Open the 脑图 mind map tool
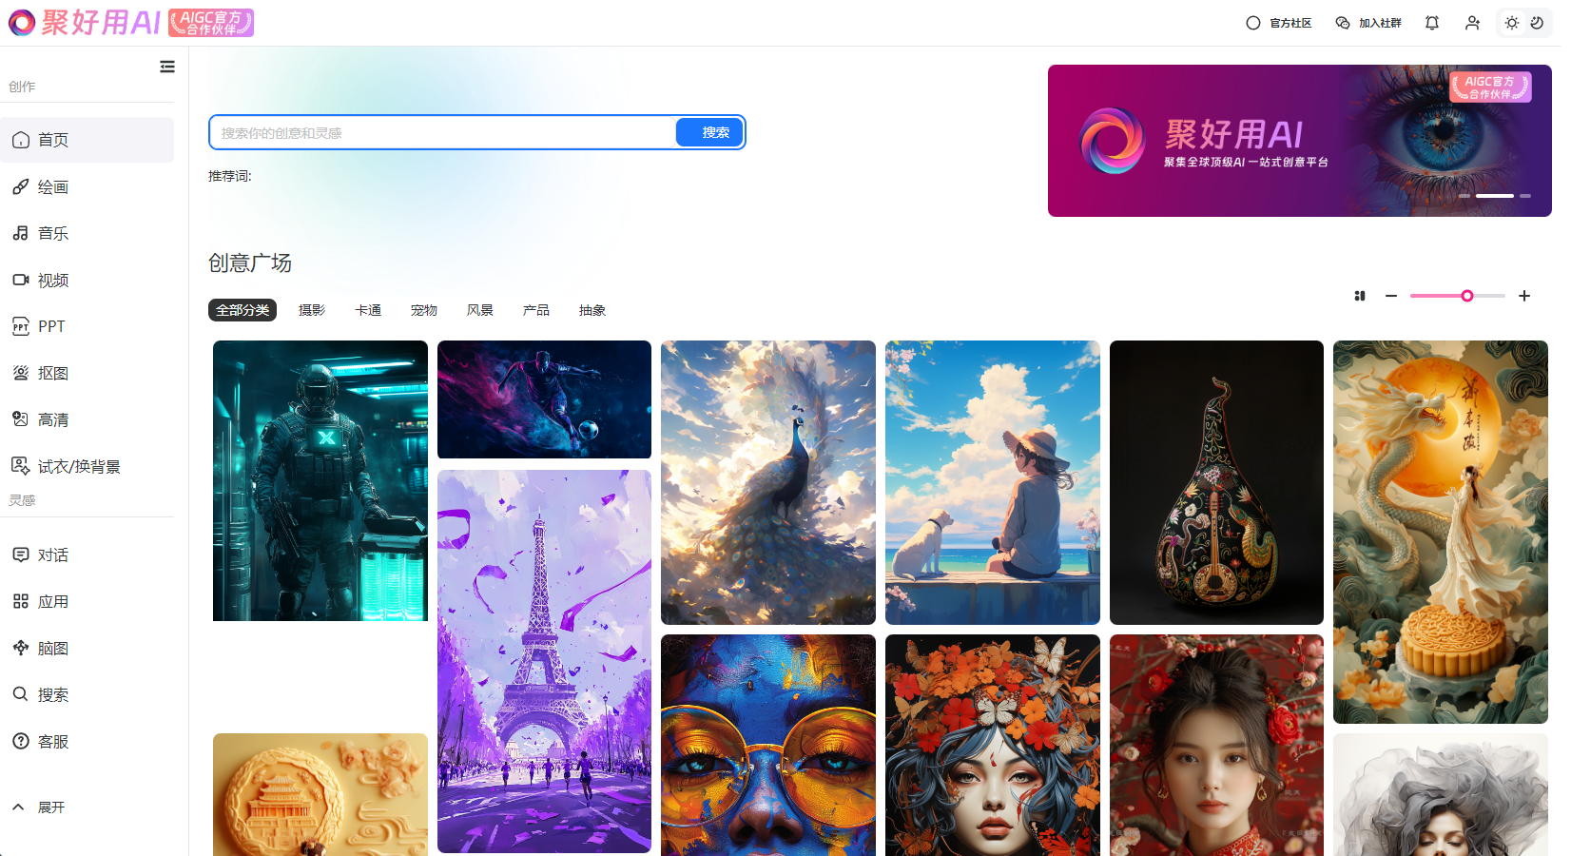 (52, 649)
